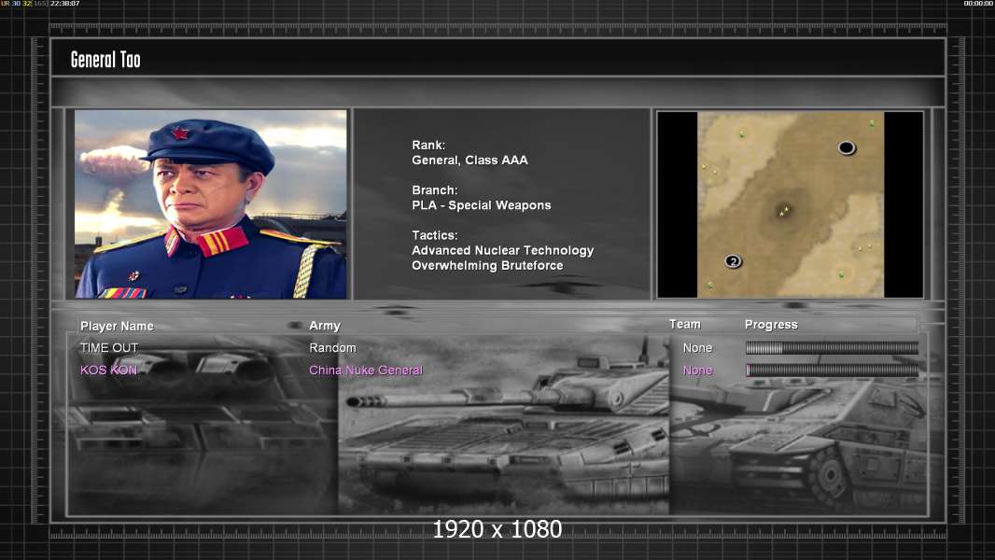This screenshot has height=560, width=995.
Task: Click TIME OUT's team 'None' value
Action: point(697,348)
